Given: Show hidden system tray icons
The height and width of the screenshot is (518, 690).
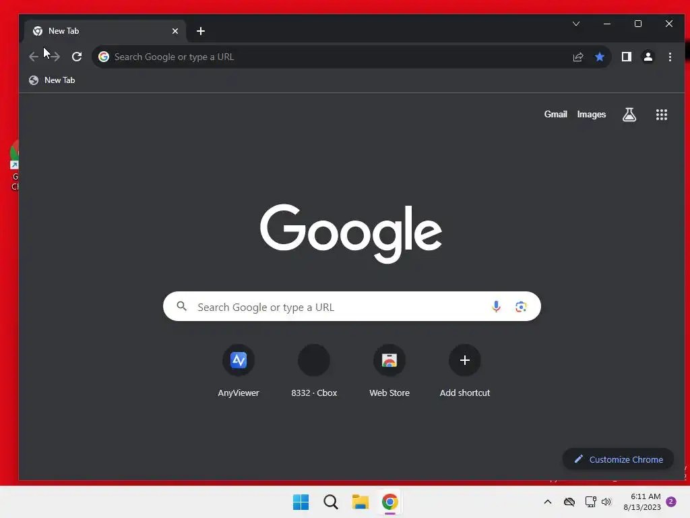Looking at the screenshot, I should (548, 502).
